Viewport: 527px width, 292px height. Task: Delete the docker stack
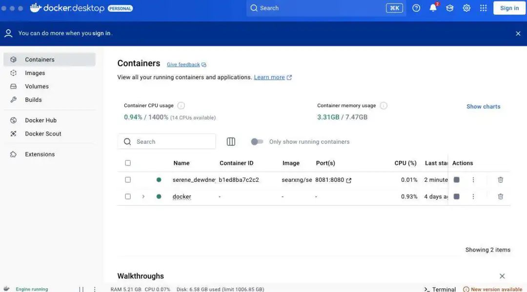coord(501,196)
